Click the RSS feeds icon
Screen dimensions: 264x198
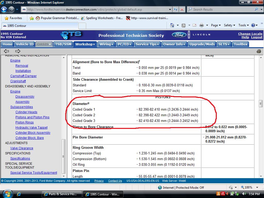184,26
